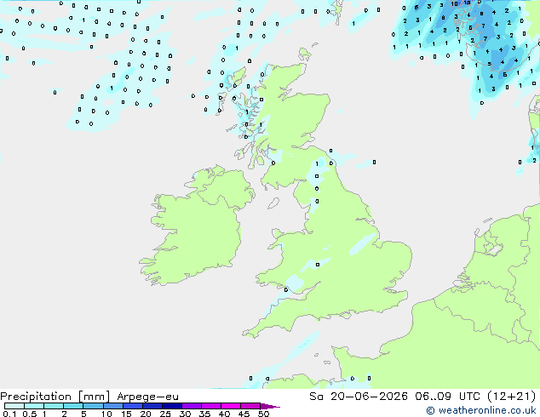The image size is (540, 417).
Task: Click the rain streak over eastern England
Action: pos(363,243)
